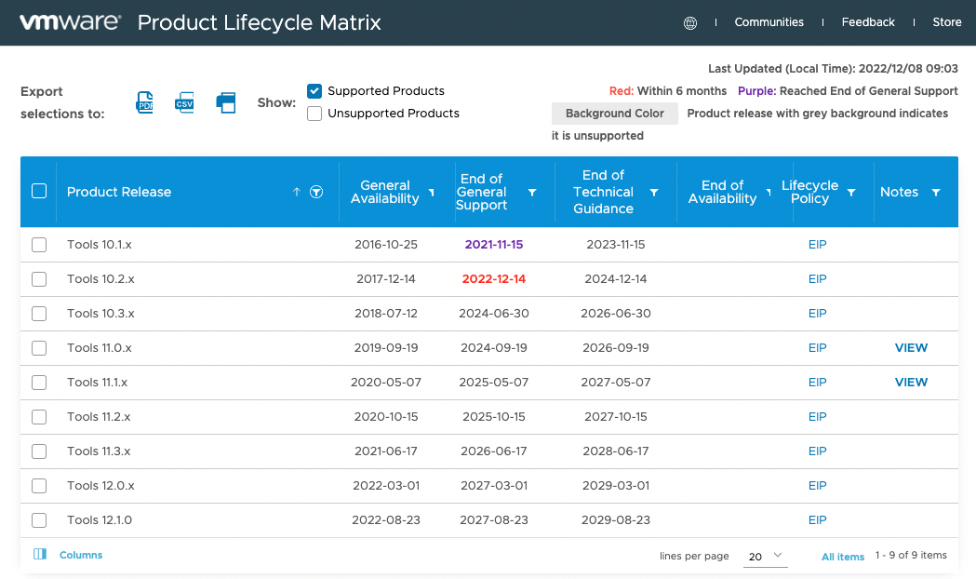
Task: Open EIP policy for Tools 10.1.x
Action: 817,245
